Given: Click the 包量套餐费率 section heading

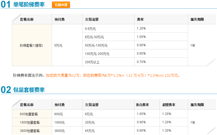Looking at the screenshot, I should pyautogui.click(x=29, y=90).
